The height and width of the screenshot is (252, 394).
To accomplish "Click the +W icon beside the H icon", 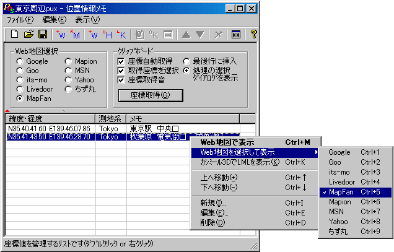I will 94,34.
